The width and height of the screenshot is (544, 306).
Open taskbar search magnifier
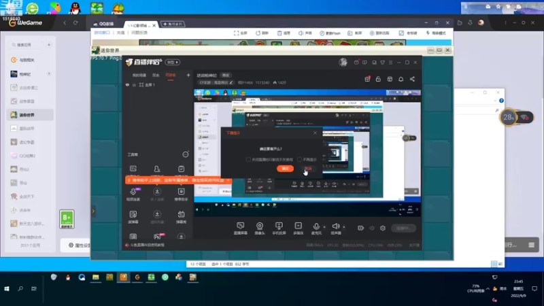(x=20, y=288)
